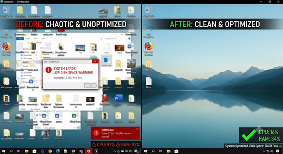Expand hidden tray icons on After taskbar

coord(264,151)
